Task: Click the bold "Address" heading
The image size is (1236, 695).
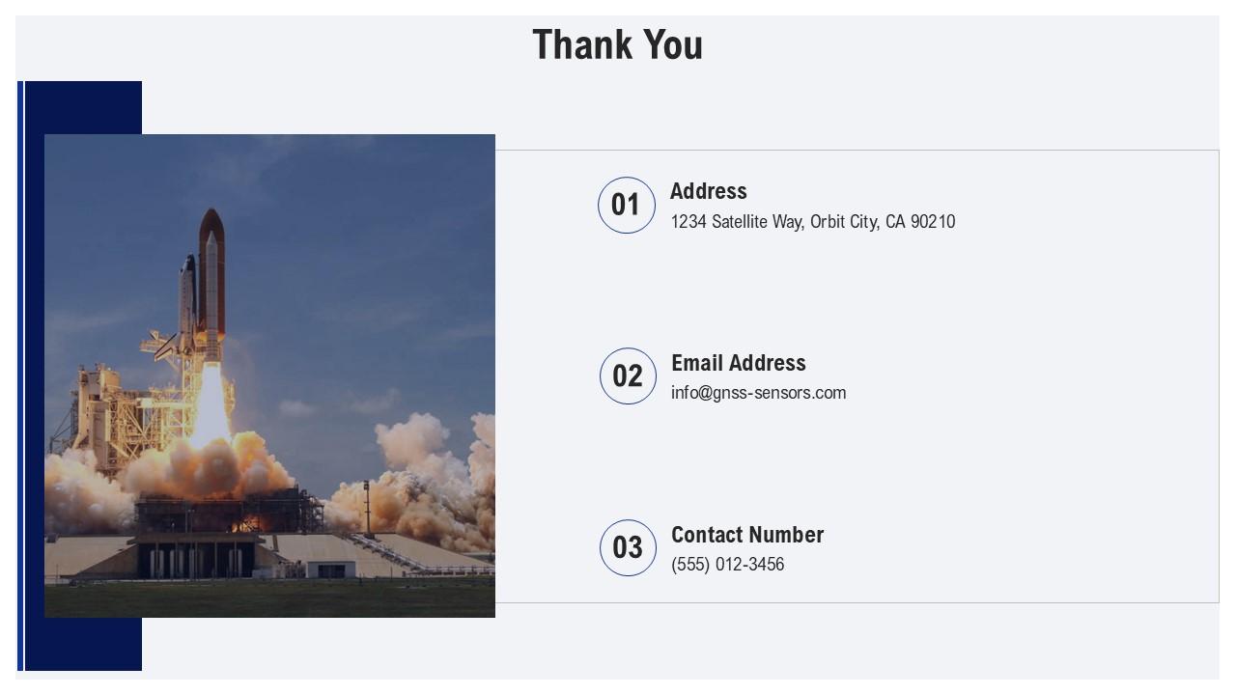Action: point(709,191)
